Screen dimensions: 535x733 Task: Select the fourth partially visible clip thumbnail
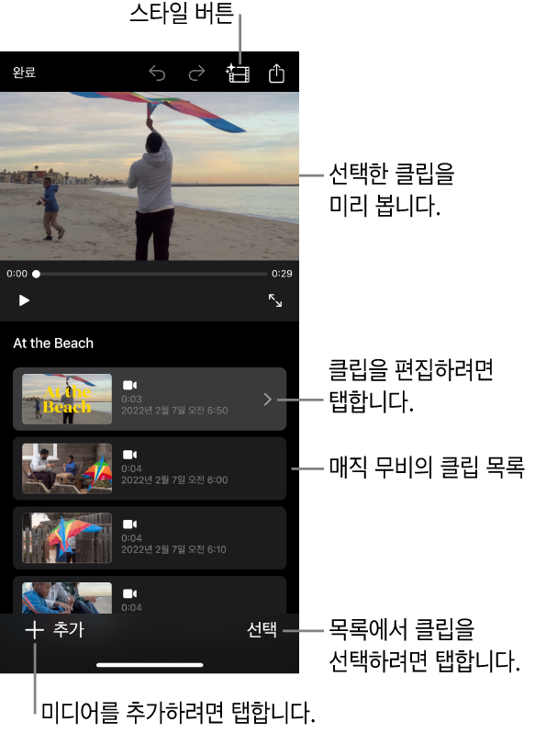pos(67,598)
